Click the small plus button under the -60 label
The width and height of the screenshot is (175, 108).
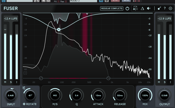pyautogui.click(x=25, y=73)
